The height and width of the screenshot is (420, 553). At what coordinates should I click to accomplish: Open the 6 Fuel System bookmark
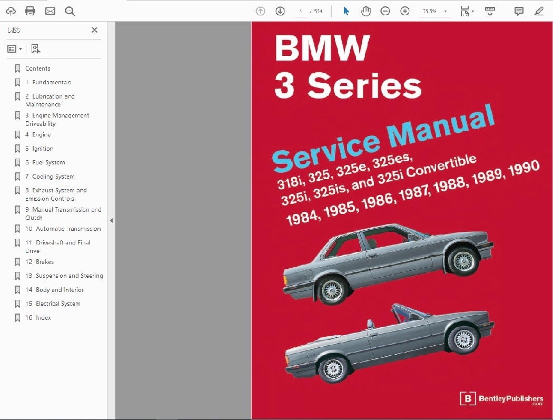tap(45, 162)
